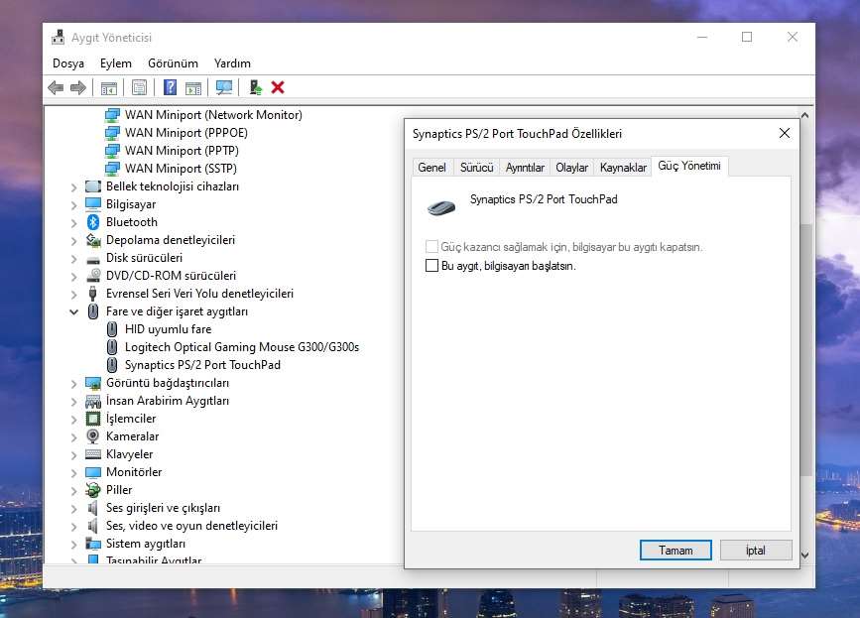Expand the Monitörler category

(74, 472)
